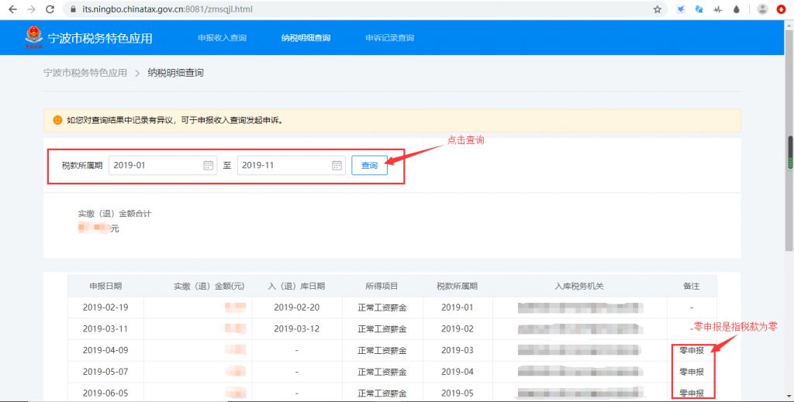Click the 所得项目 column header
This screenshot has height=402, width=794.
pyautogui.click(x=381, y=287)
